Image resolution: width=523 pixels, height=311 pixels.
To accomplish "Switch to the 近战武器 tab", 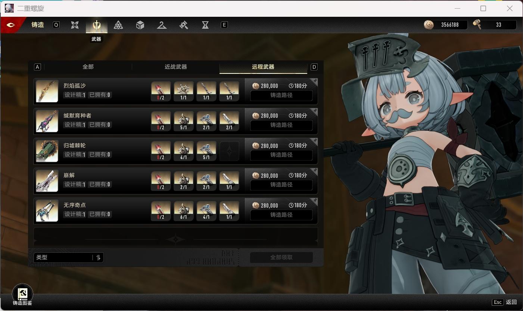I will 176,67.
